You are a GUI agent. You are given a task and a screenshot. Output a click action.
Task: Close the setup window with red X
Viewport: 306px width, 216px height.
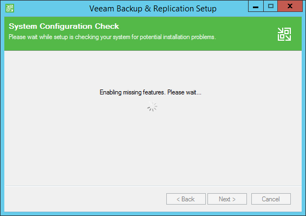tap(290, 7)
